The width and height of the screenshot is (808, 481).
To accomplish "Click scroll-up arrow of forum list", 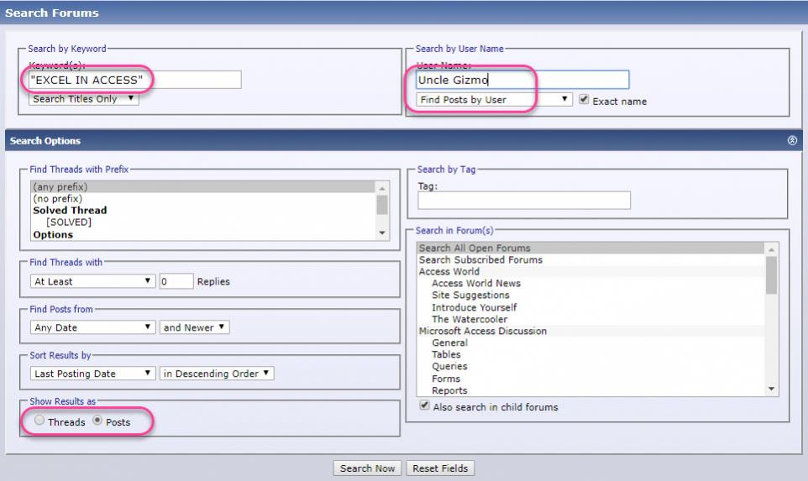I will (x=771, y=249).
